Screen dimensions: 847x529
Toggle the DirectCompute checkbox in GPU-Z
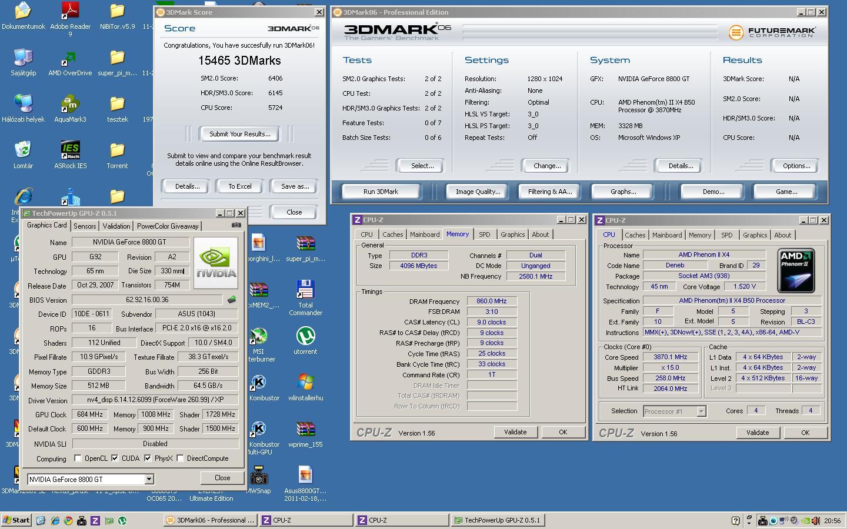point(181,458)
